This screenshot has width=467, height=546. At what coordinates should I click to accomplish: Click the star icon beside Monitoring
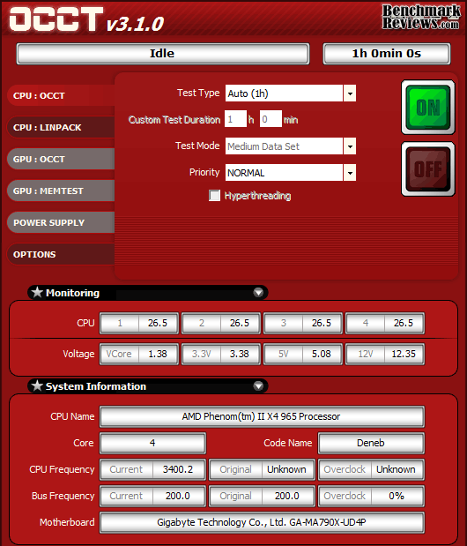(37, 293)
